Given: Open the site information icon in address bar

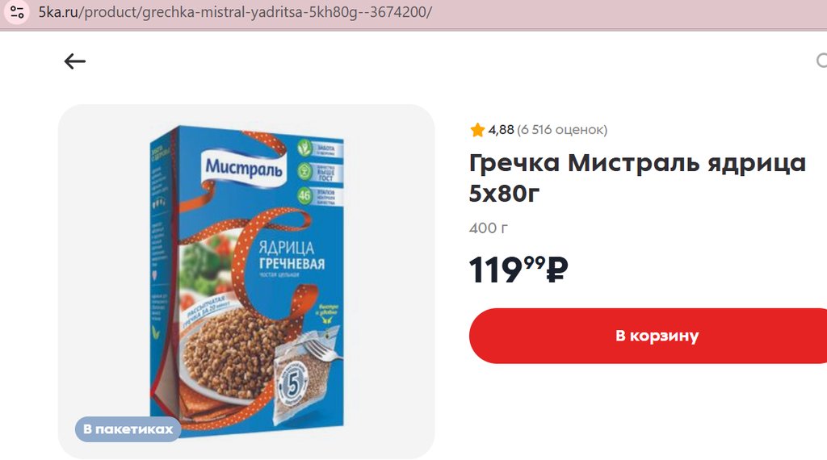Looking at the screenshot, I should click(17, 12).
